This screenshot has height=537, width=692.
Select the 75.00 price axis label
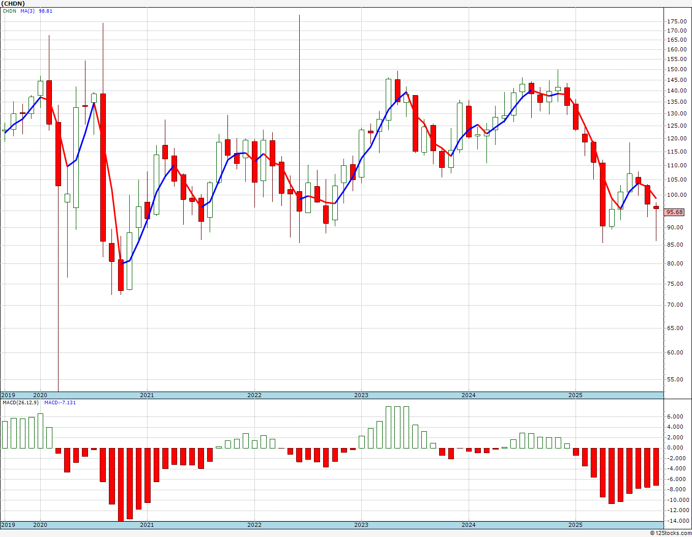pos(676,284)
